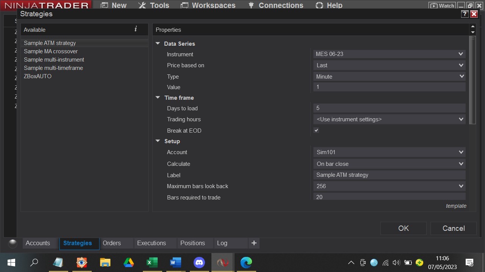This screenshot has height=272, width=485.
Task: Open the eye-logo app on the taskbar
Action: (x=81, y=263)
